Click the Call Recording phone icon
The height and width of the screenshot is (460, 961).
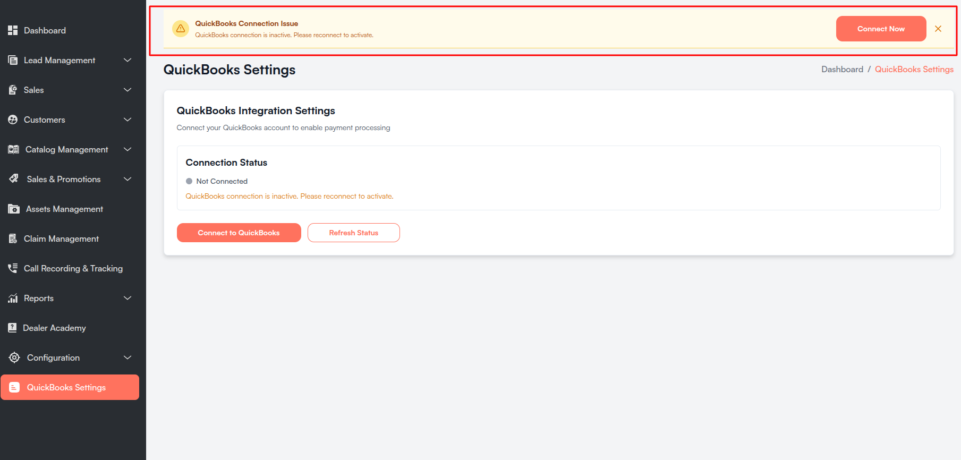(13, 268)
